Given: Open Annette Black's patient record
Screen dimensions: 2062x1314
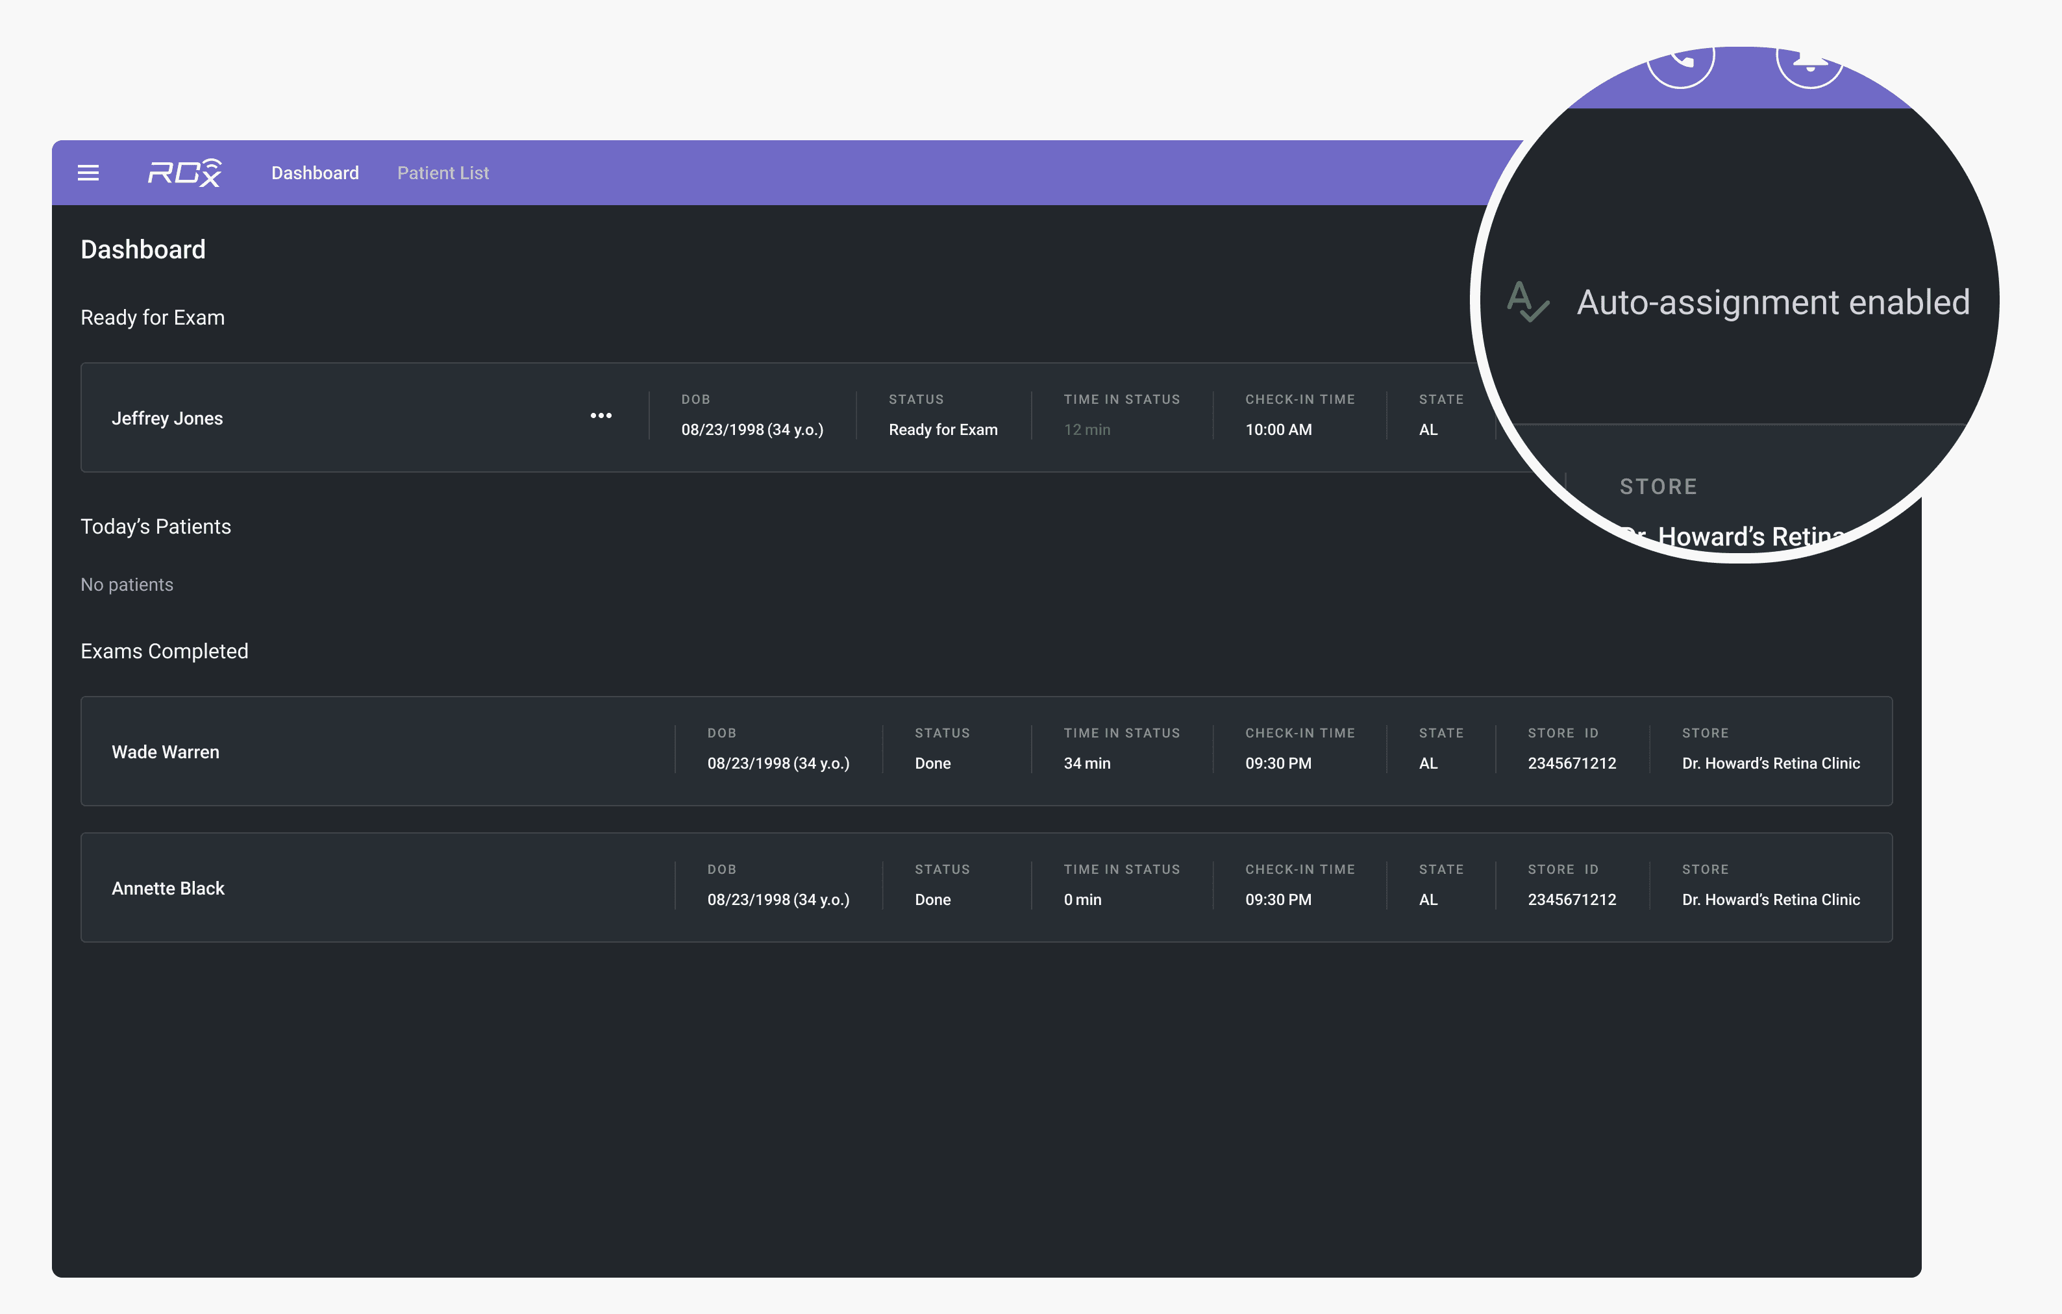Looking at the screenshot, I should point(168,889).
